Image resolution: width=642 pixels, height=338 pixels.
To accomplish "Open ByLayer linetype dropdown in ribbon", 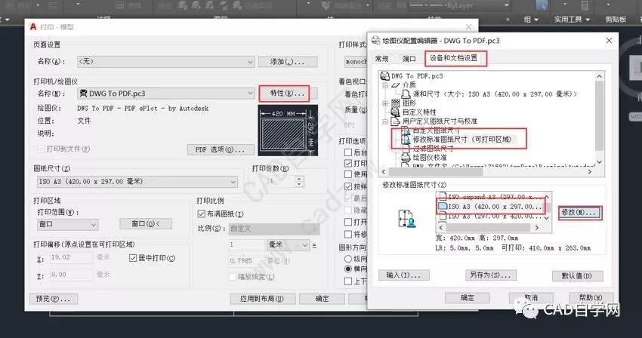I will (x=458, y=5).
